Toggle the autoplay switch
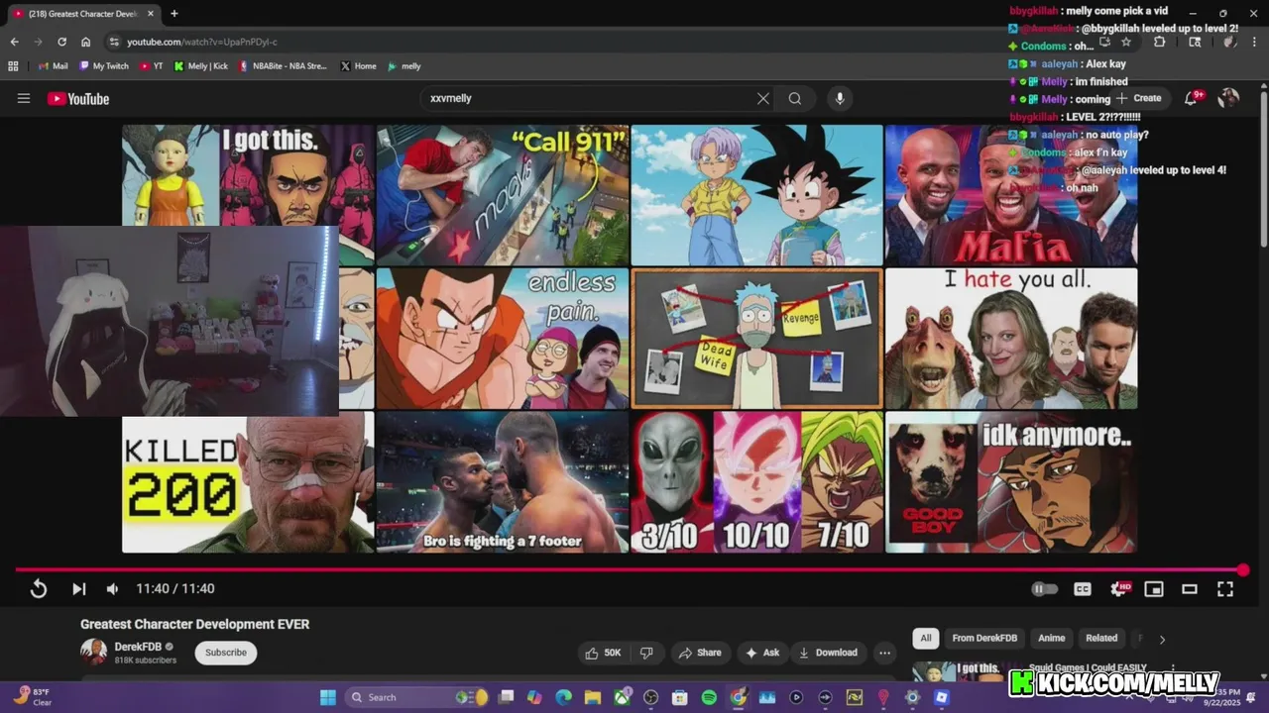Viewport: 1269px width, 713px height. pos(1044,589)
